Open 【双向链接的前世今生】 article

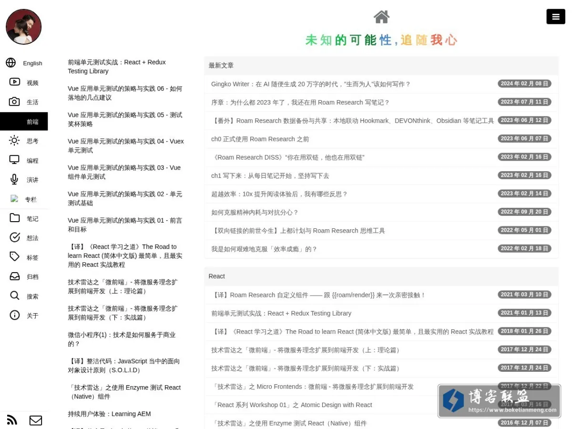pos(298,231)
